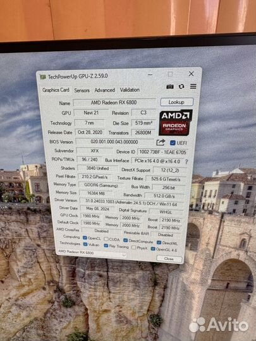Click the Shaders value 3840 Unified

97,168
